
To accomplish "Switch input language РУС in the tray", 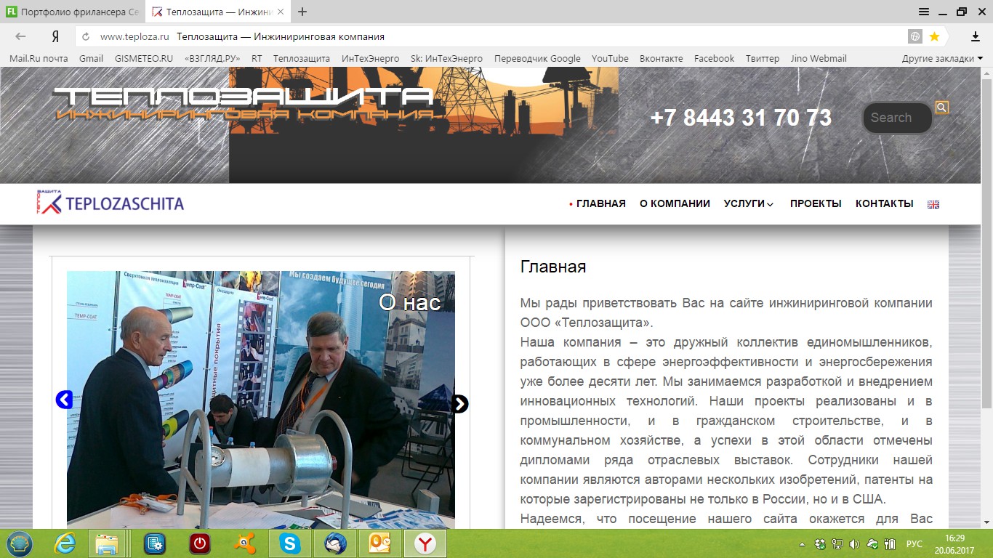I will coord(914,544).
